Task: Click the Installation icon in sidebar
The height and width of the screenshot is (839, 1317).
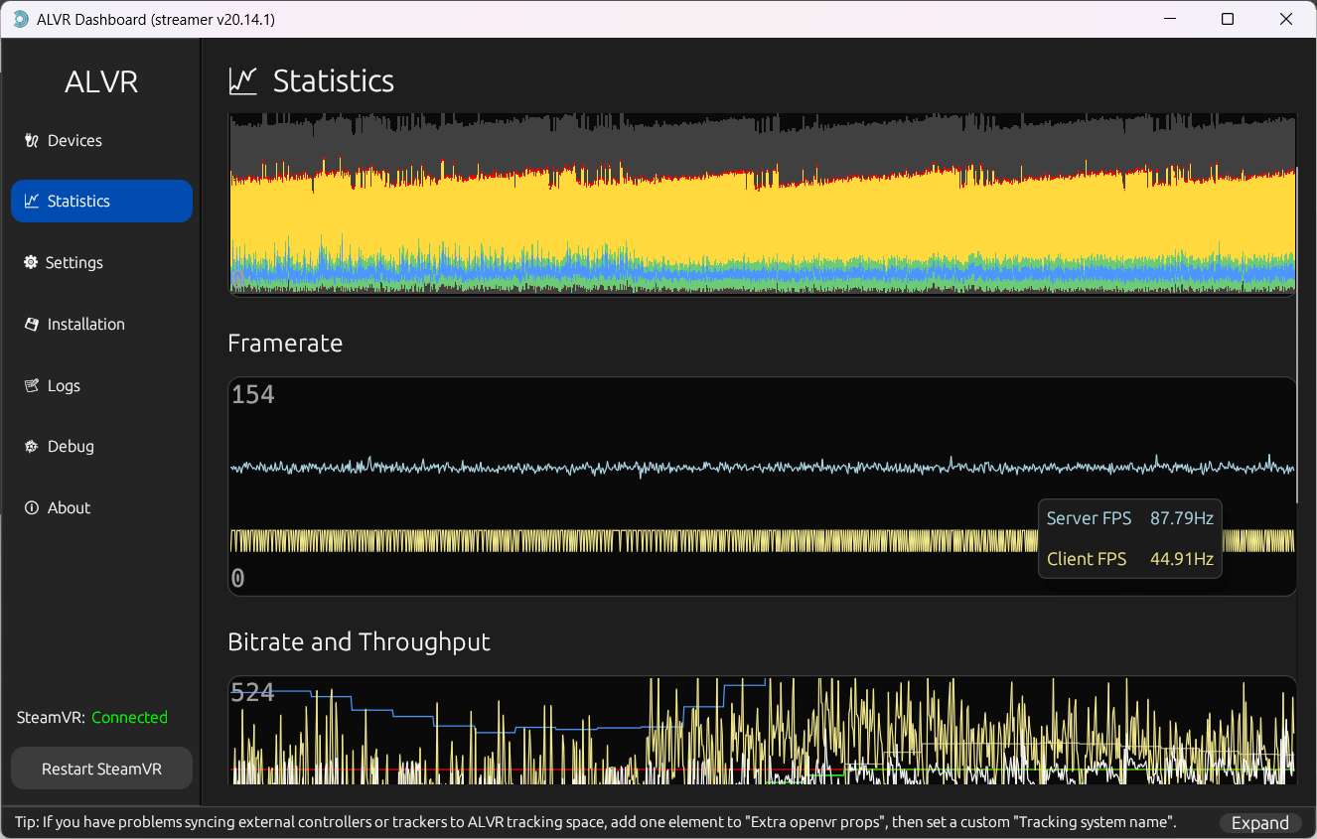Action: click(x=31, y=325)
